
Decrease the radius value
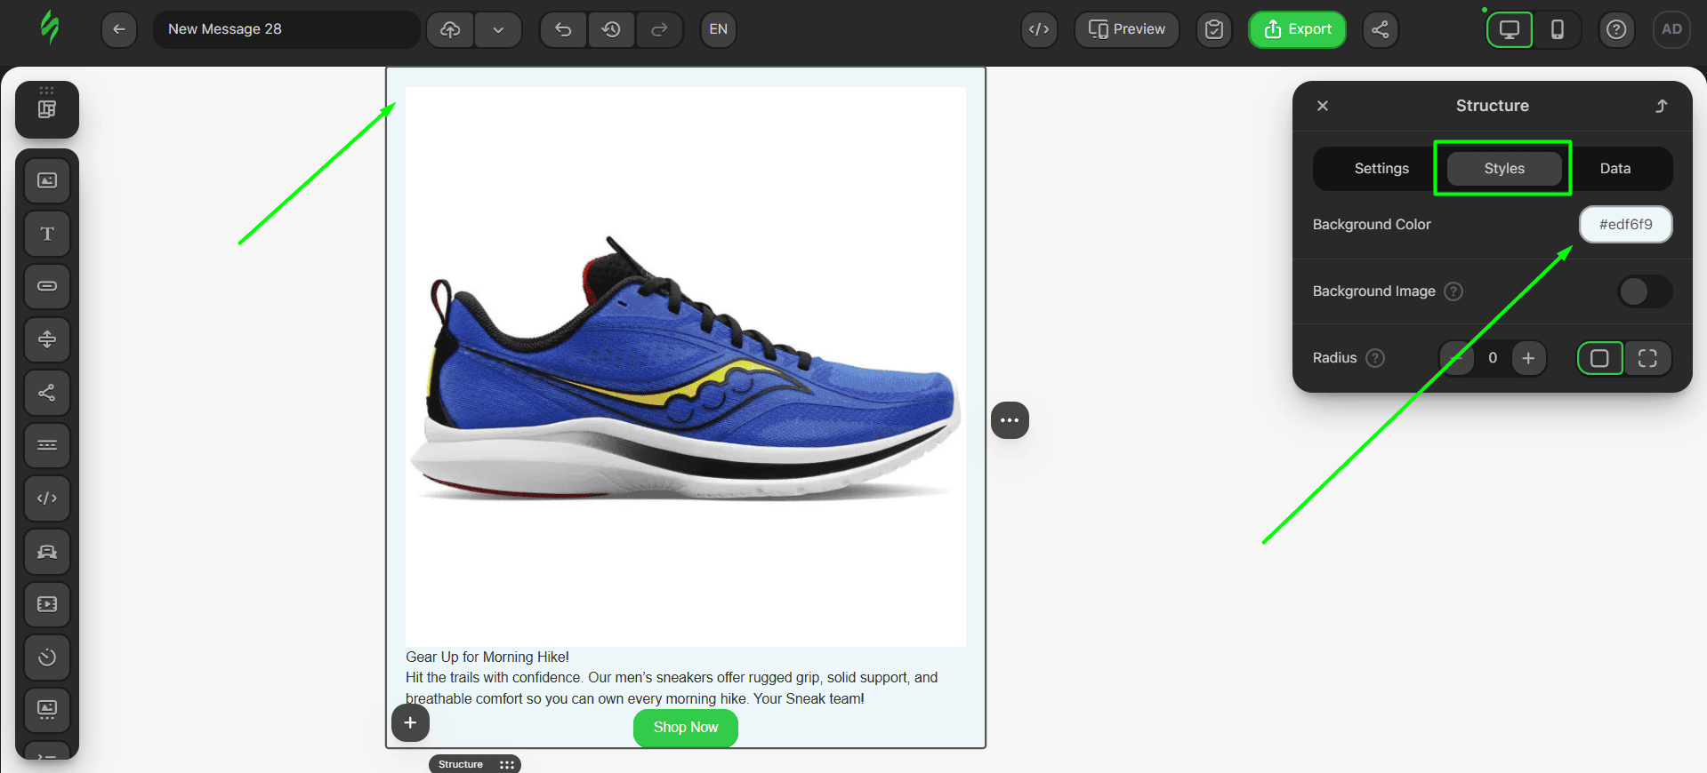tap(1457, 358)
